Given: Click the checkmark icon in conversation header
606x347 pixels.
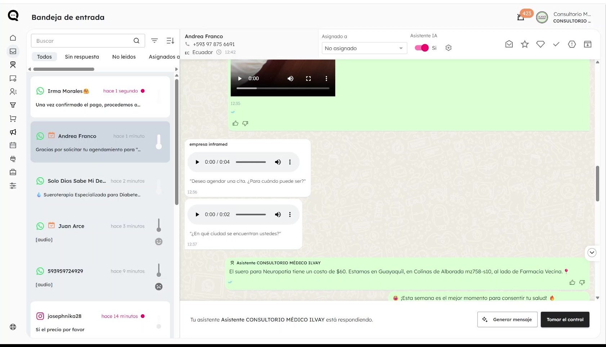Looking at the screenshot, I should pos(556,44).
